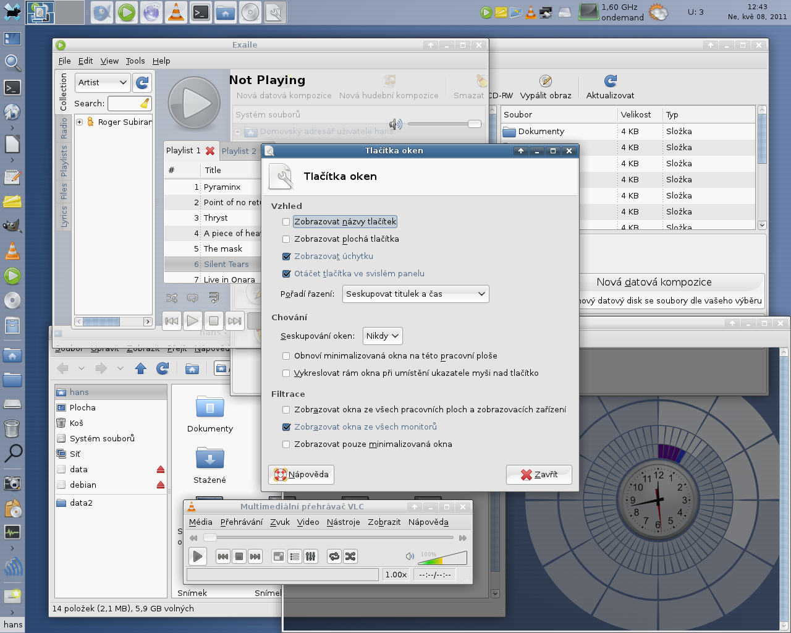Click VLC previous media button
This screenshot has width=791, height=633.
point(223,556)
